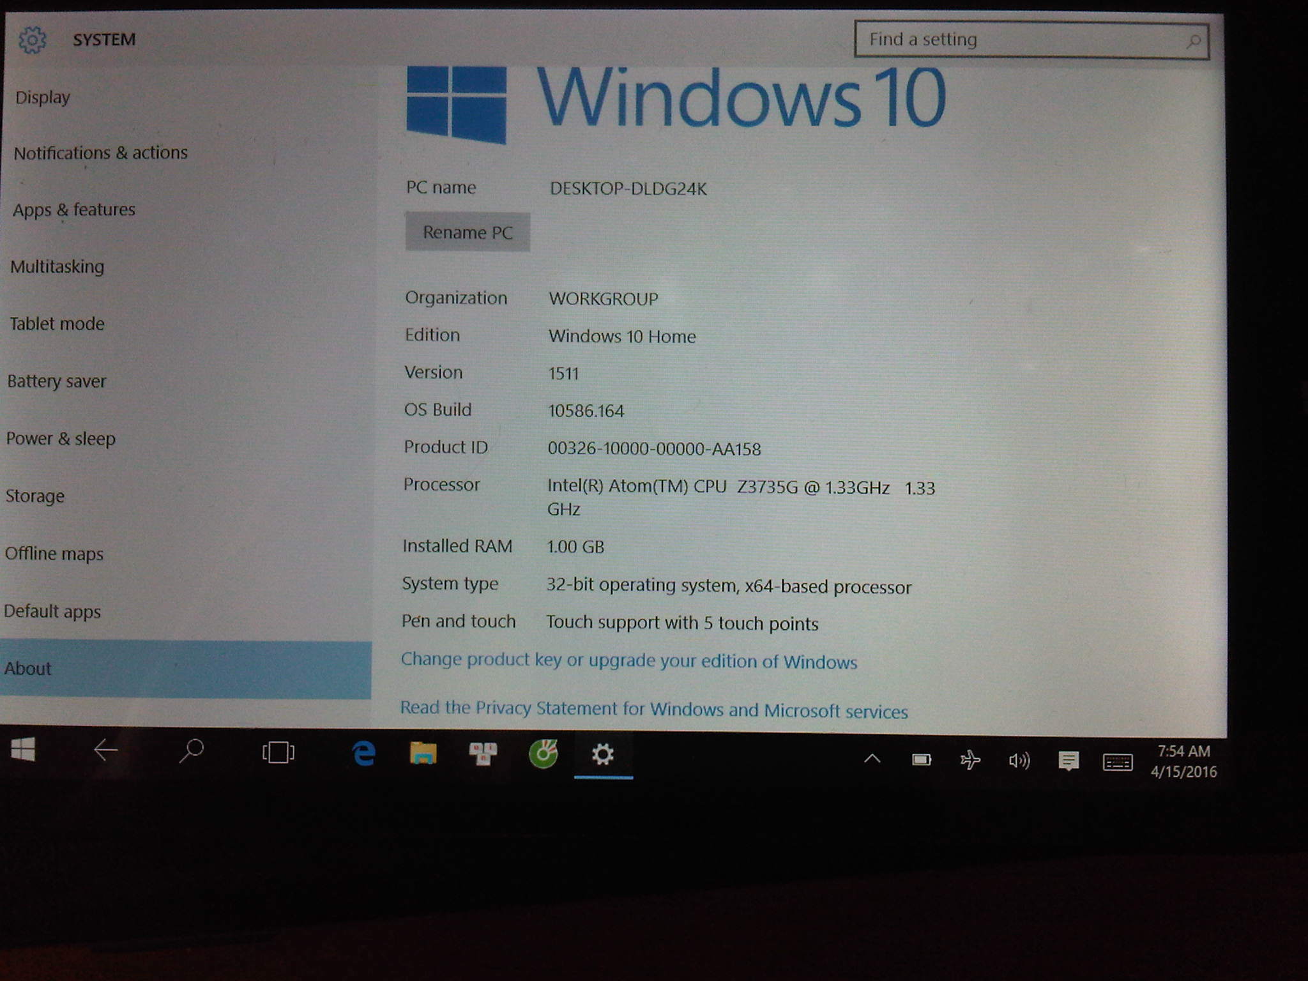Click the Settings gear icon beside SYSTEM
This screenshot has width=1308, height=981.
pyautogui.click(x=32, y=40)
